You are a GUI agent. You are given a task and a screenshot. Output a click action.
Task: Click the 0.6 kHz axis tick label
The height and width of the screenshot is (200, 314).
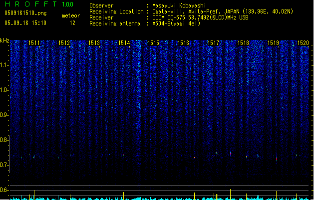(x=4, y=190)
